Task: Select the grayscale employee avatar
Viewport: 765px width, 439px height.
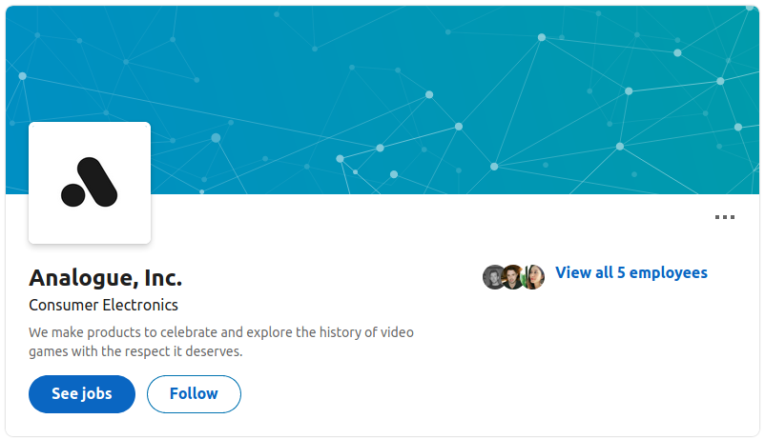Action: point(493,277)
